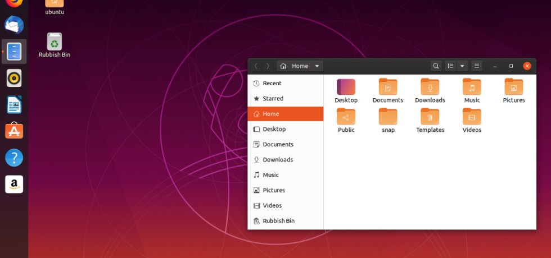Open the Music folder icon
This screenshot has width=551, height=258.
pos(472,87)
